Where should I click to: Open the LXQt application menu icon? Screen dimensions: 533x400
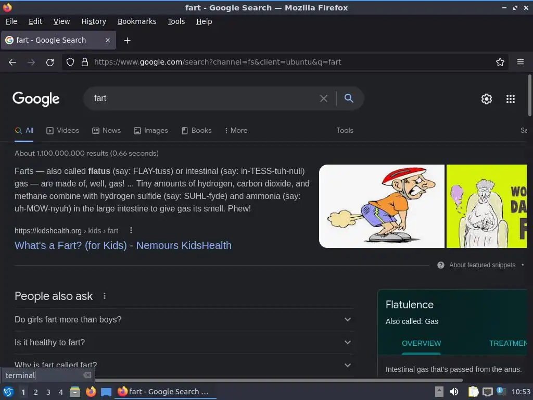tap(8, 392)
